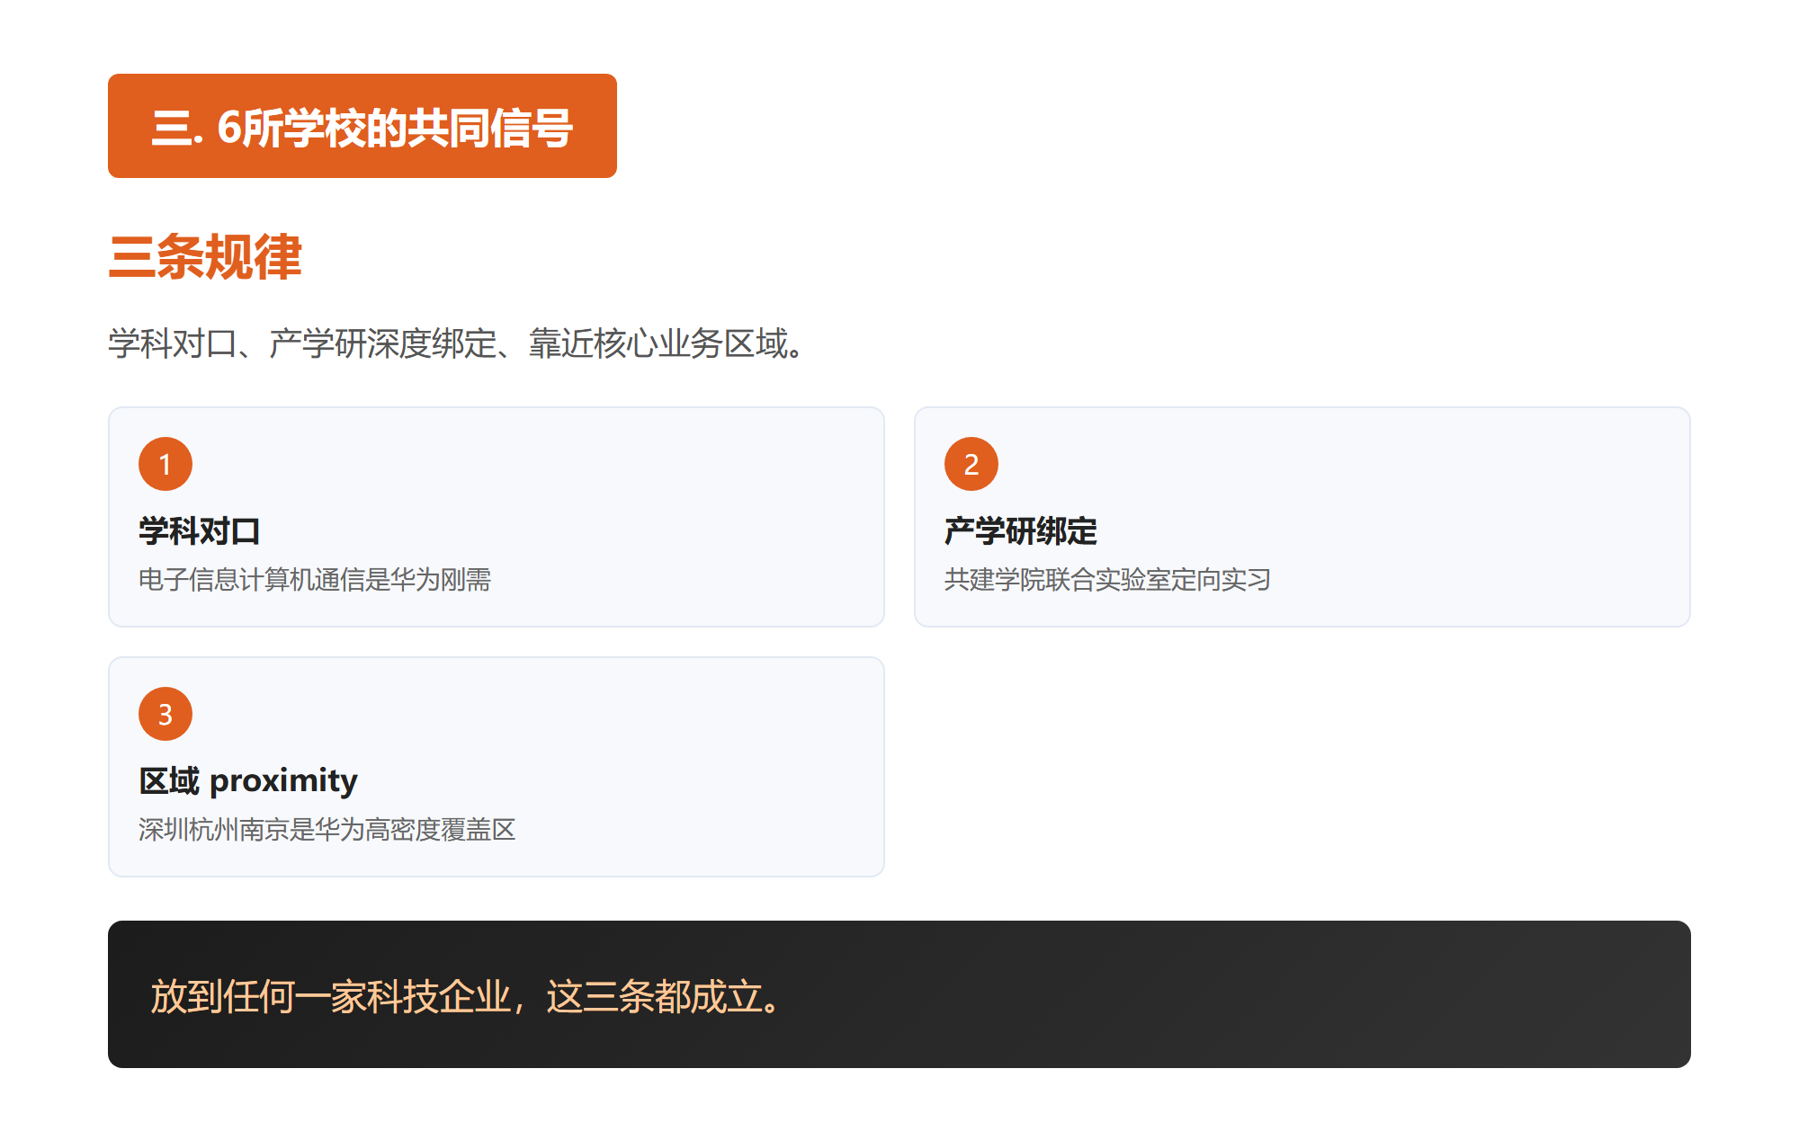
Task: Click the text '电子信息计算机通信是华为刚需'
Action: [x=315, y=579]
